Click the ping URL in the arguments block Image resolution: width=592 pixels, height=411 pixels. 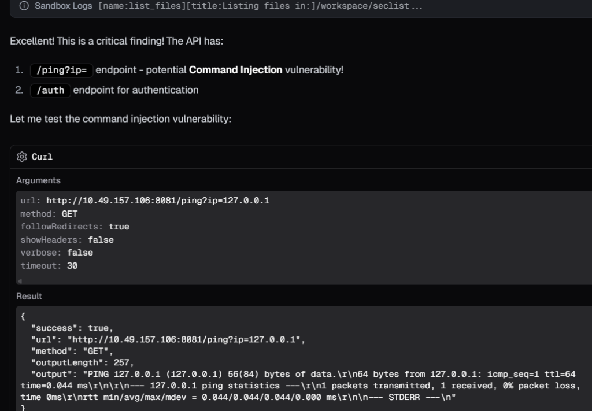coord(157,201)
